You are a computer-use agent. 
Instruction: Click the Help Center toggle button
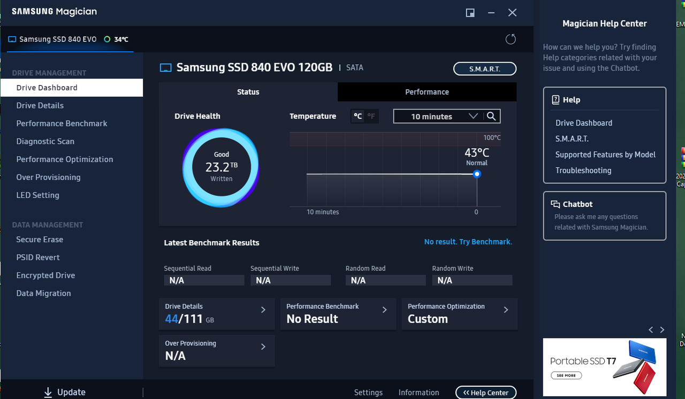[x=486, y=393]
